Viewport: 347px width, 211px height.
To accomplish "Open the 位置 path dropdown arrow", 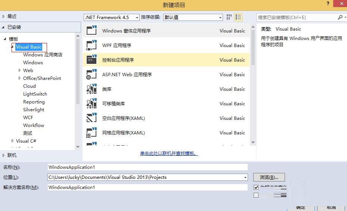I will pos(245,177).
